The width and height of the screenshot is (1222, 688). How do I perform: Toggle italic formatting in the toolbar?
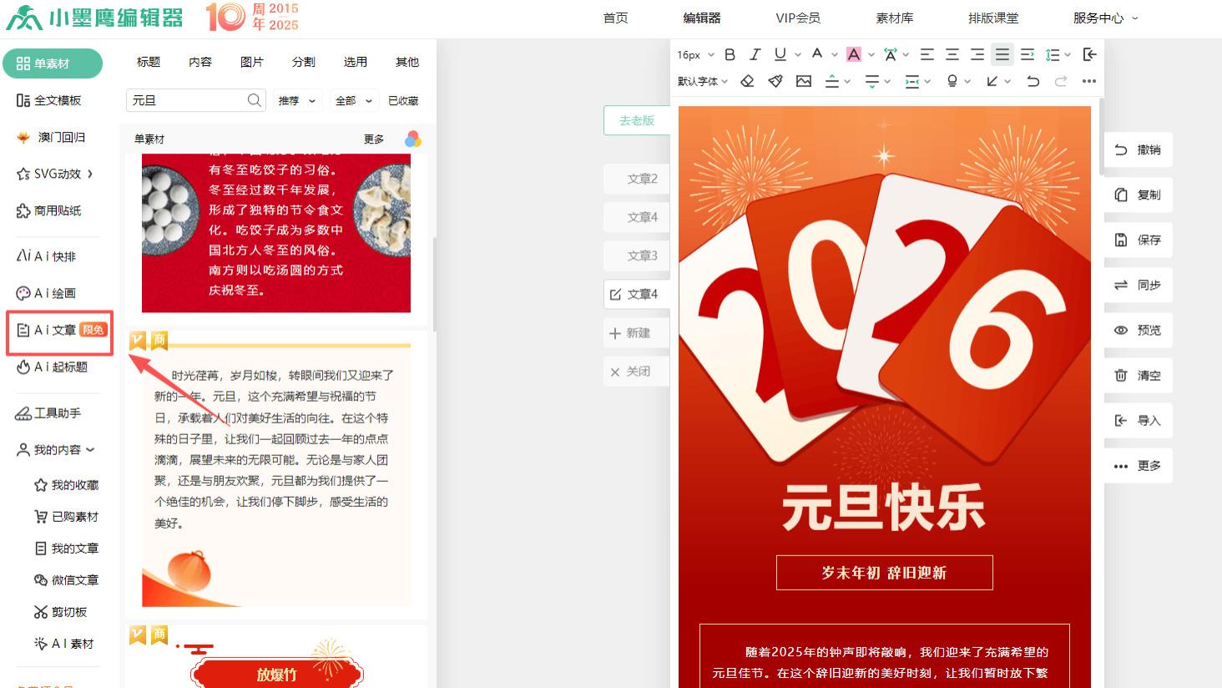[755, 53]
